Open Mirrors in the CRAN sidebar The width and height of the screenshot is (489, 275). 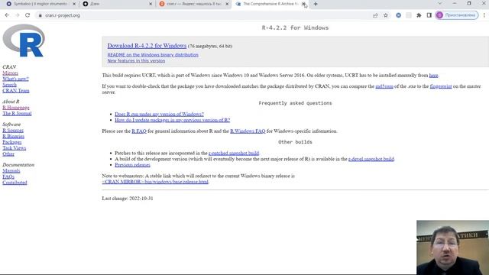tap(10, 73)
